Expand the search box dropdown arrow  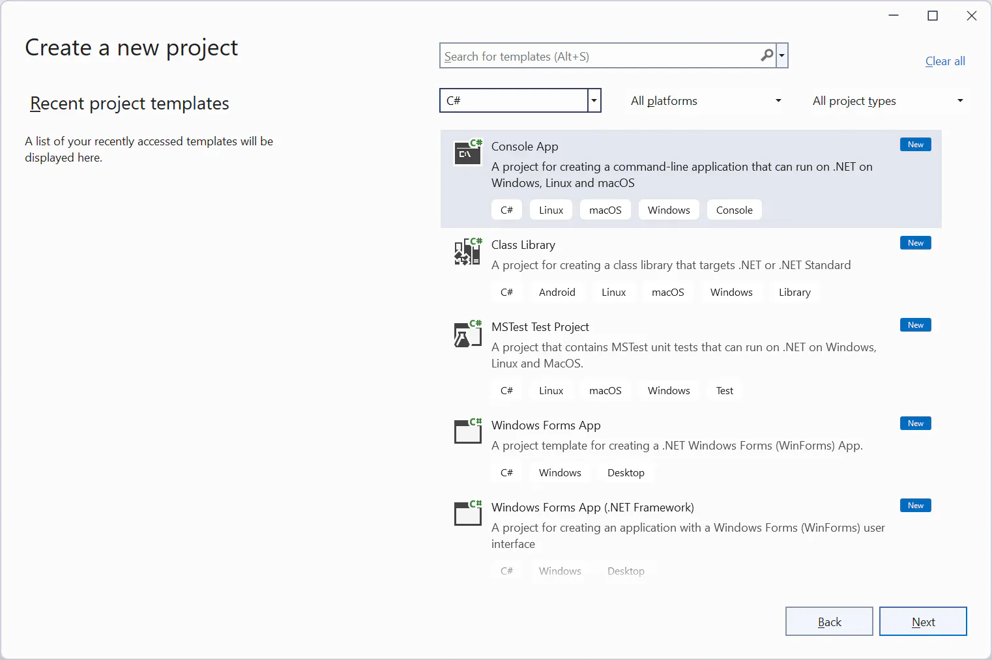[x=782, y=55]
